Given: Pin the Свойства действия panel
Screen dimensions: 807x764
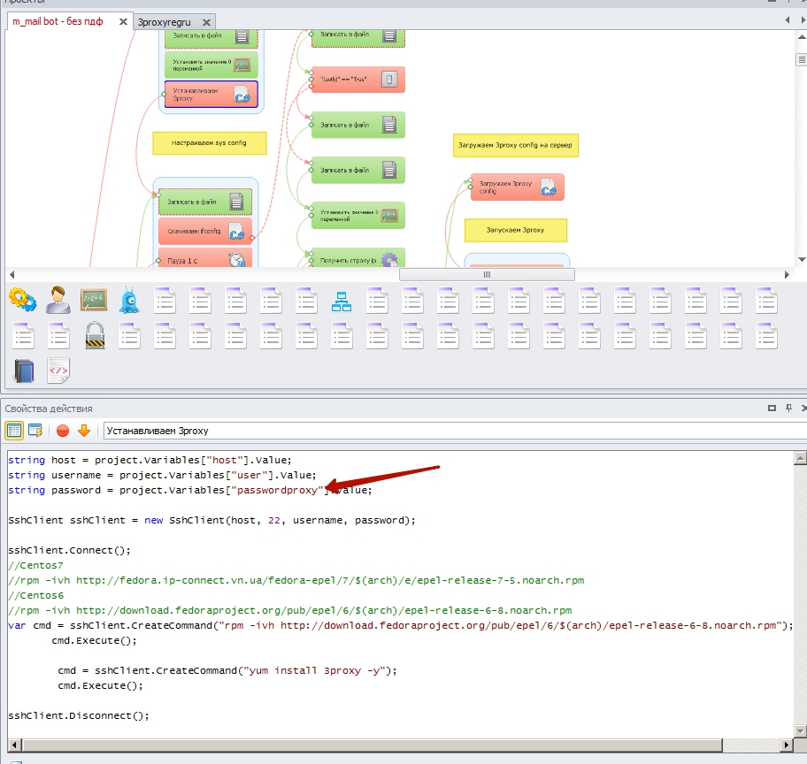Looking at the screenshot, I should [x=788, y=408].
